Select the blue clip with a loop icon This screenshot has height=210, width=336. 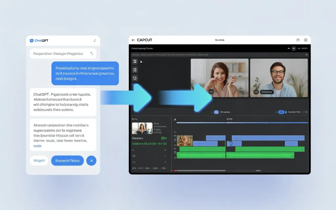click(234, 143)
